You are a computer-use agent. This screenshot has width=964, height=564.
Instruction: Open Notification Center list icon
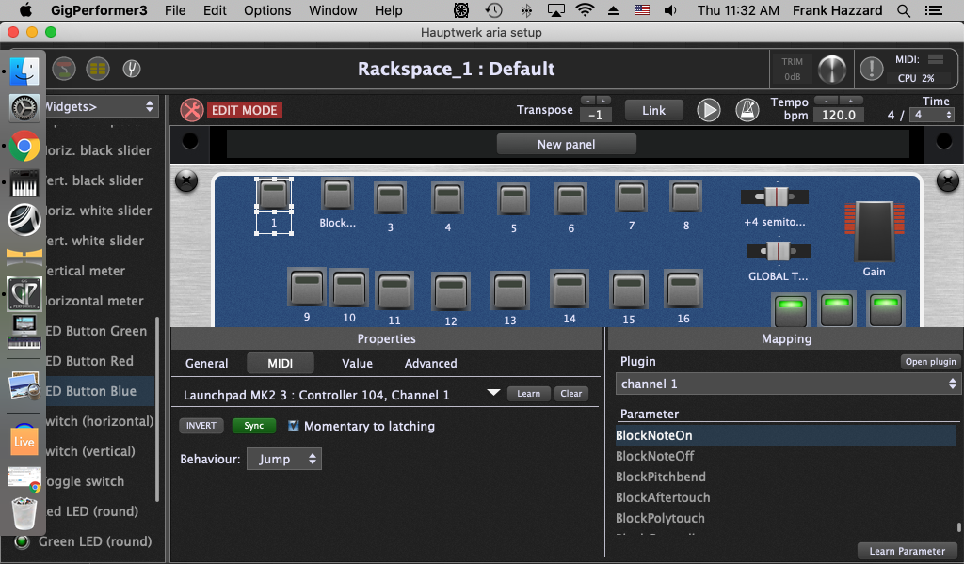(x=933, y=10)
